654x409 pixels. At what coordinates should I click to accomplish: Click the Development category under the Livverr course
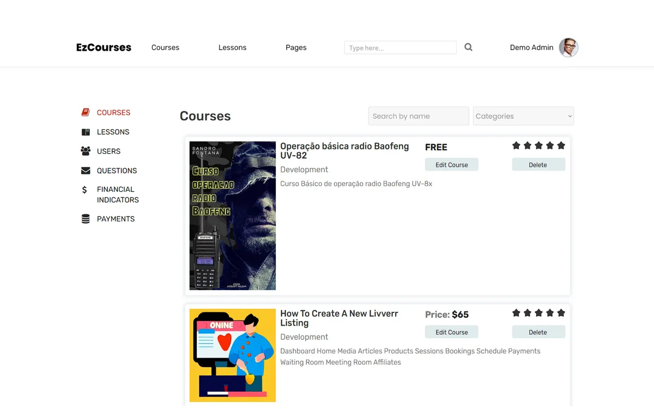[x=304, y=337]
